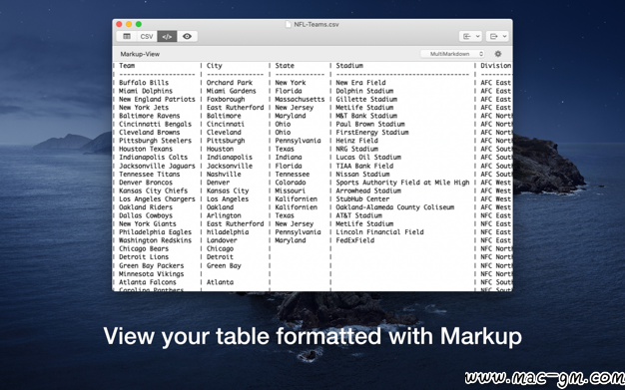Change the MultiMarkdown format popup
Image resolution: width=625 pixels, height=390 pixels.
[x=453, y=54]
